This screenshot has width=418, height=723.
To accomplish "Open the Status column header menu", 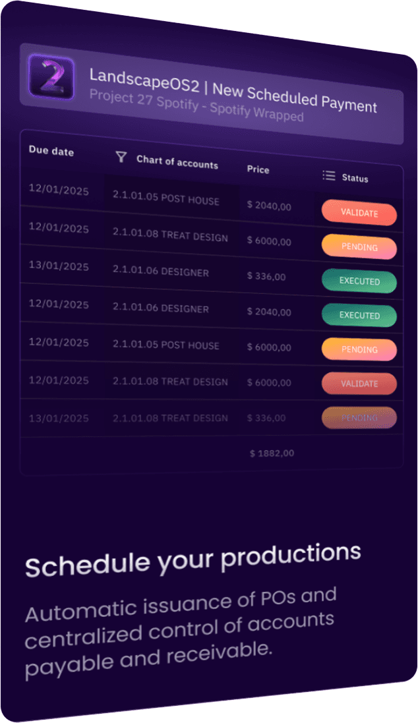I will 355,178.
